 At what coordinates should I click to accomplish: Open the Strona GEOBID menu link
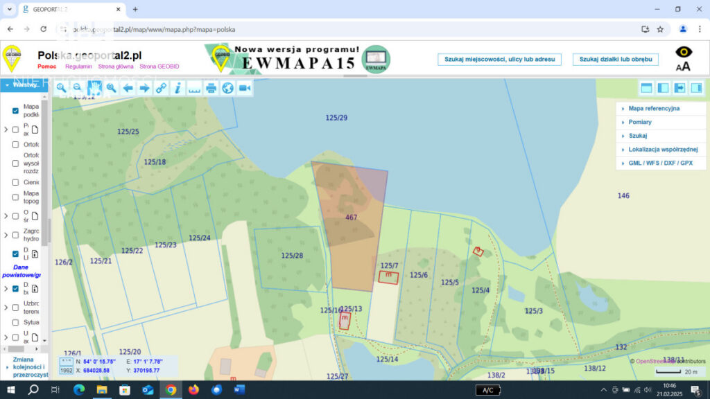pos(159,66)
